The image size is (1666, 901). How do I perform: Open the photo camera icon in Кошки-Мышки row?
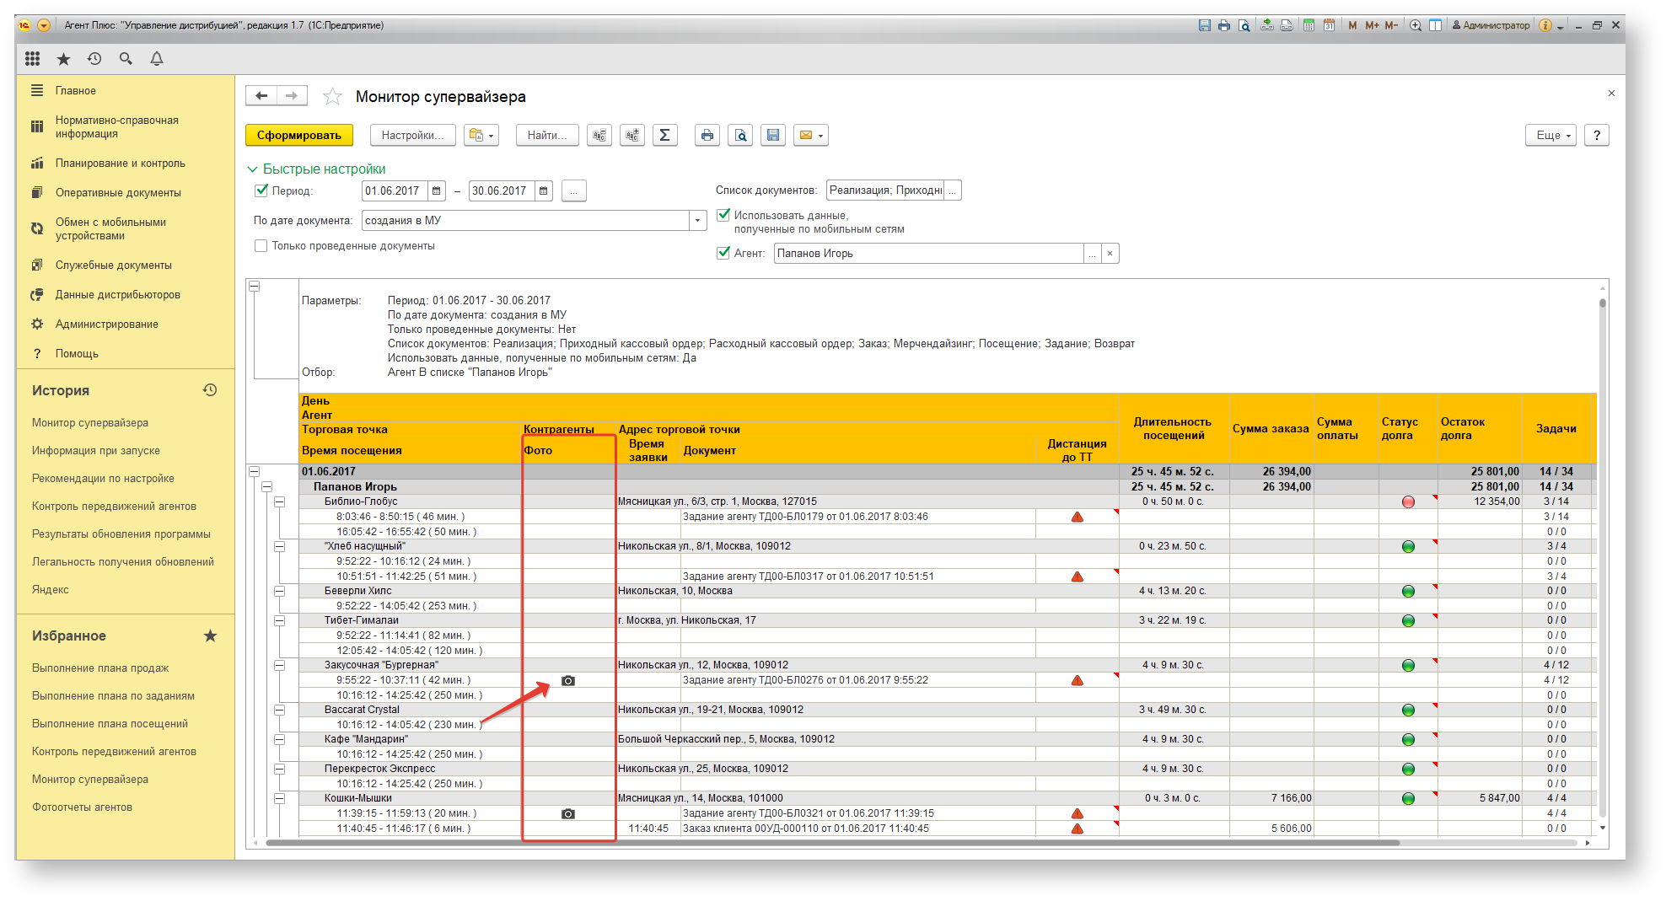(x=568, y=813)
